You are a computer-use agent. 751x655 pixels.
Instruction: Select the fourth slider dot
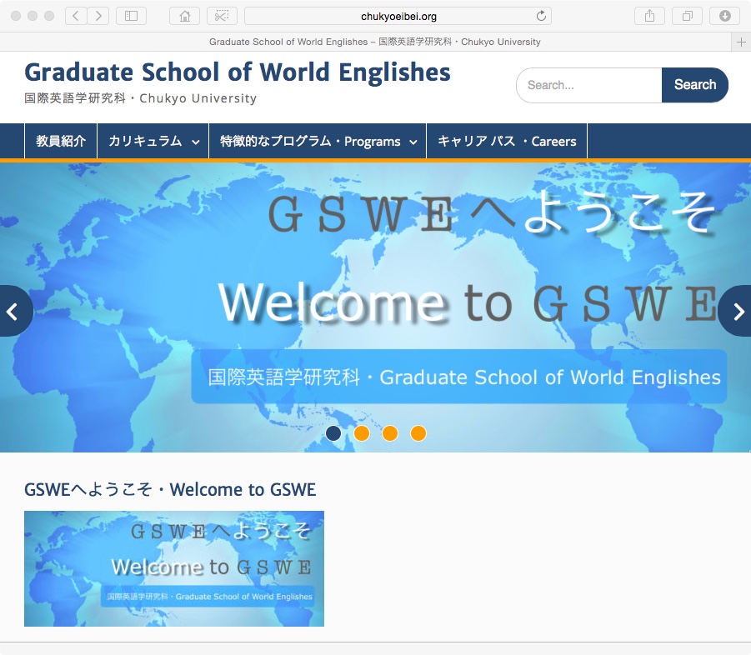pos(418,433)
